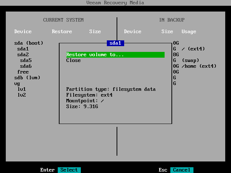Click the Usage column header

(189, 32)
